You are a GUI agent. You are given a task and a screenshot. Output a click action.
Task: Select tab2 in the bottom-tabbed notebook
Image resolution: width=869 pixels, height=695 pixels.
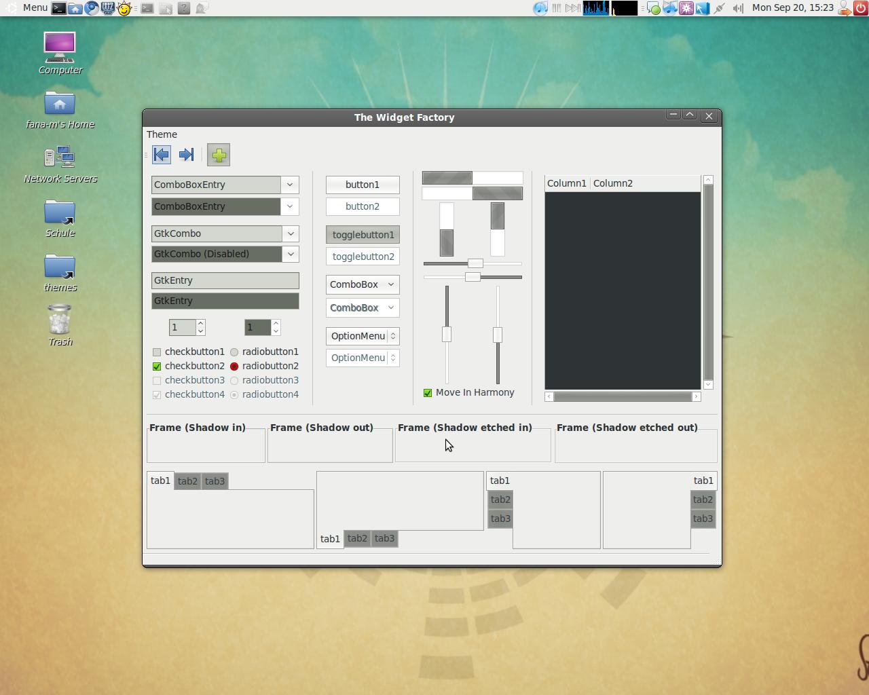[x=357, y=538]
